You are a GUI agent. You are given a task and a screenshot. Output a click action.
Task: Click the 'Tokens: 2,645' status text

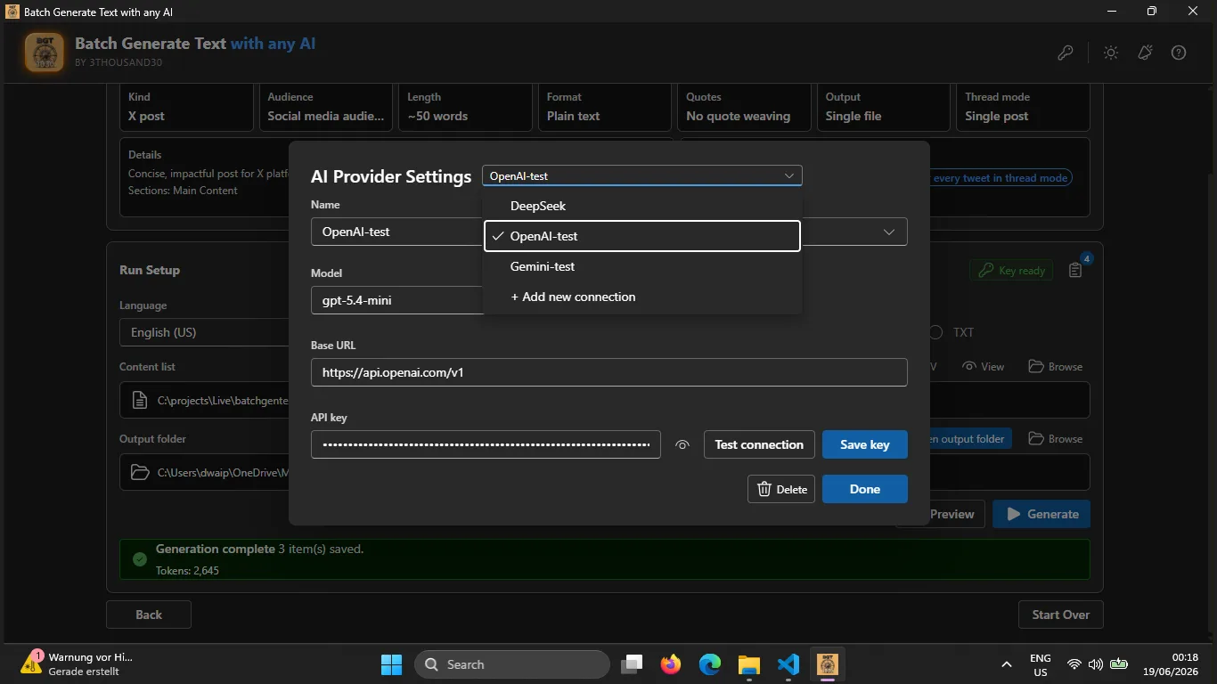pyautogui.click(x=187, y=570)
